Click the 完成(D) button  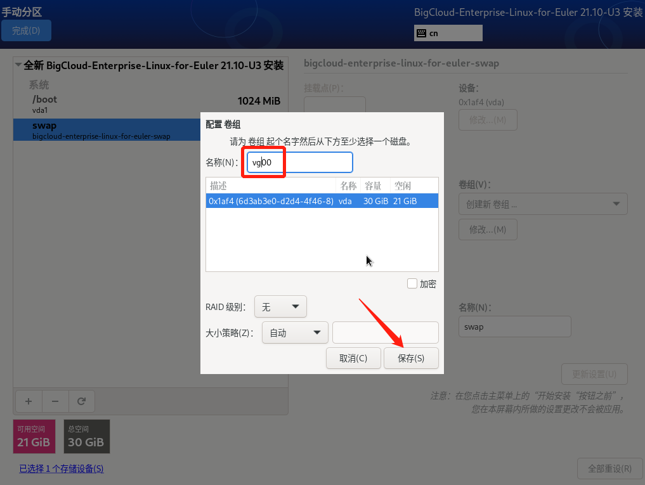pyautogui.click(x=26, y=31)
